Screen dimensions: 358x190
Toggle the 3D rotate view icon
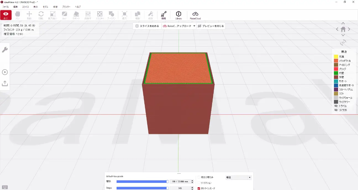point(343,43)
